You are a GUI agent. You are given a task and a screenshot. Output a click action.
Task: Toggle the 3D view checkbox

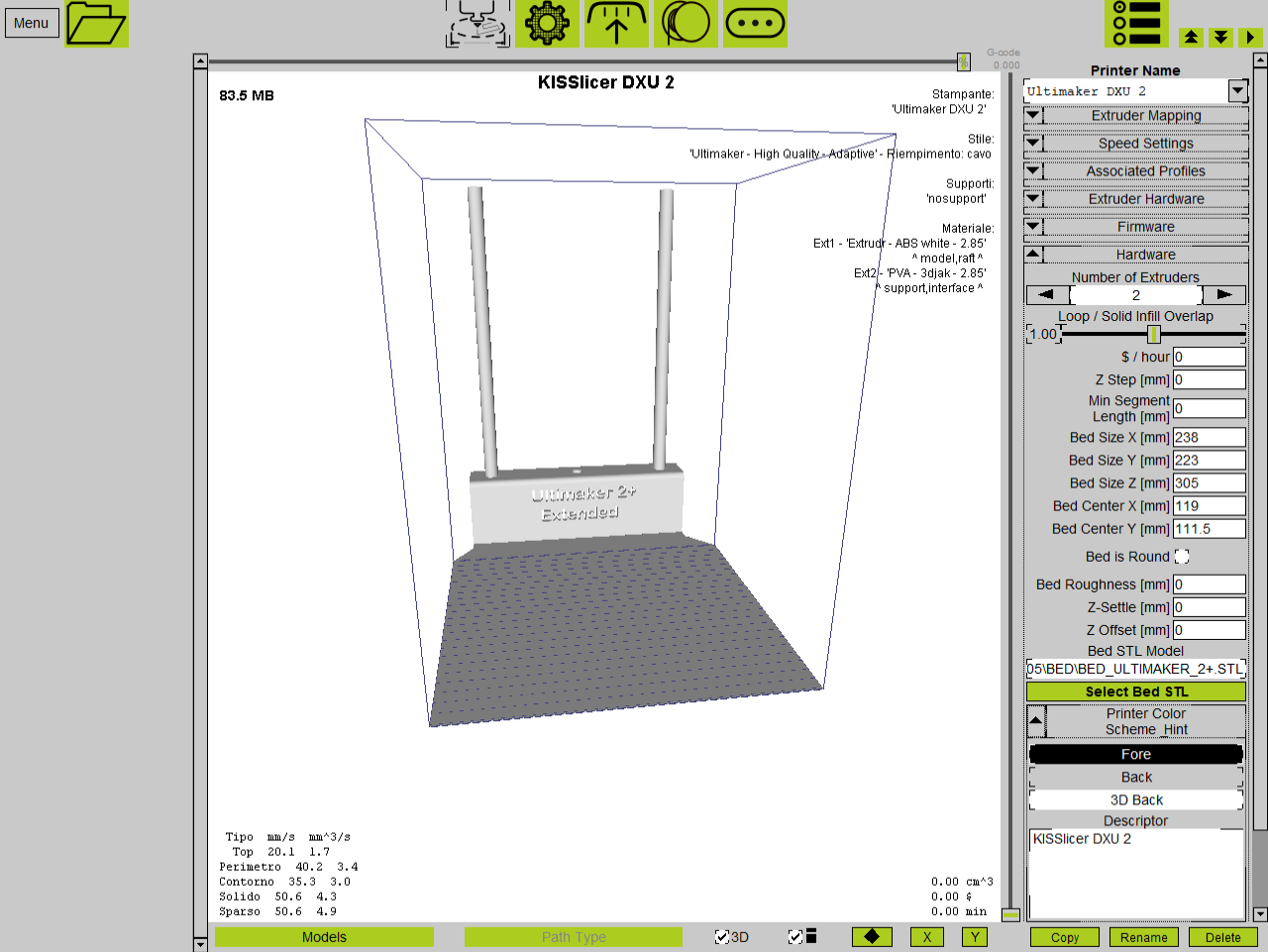[x=721, y=936]
